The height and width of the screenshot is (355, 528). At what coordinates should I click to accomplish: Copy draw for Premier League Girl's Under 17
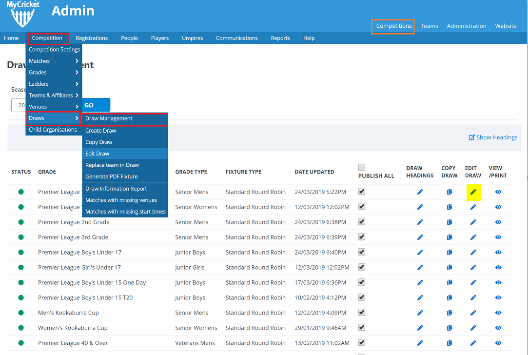pyautogui.click(x=449, y=268)
